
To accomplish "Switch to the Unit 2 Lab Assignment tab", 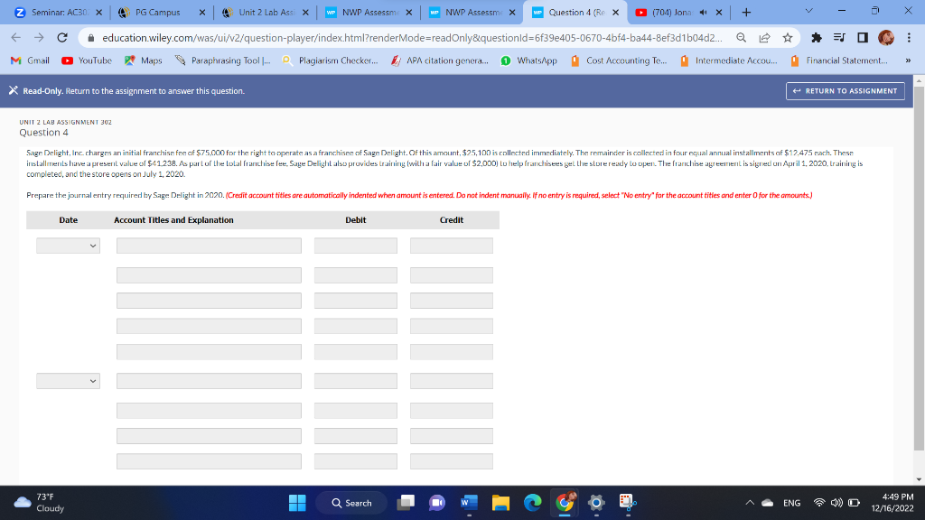I will tap(265, 13).
